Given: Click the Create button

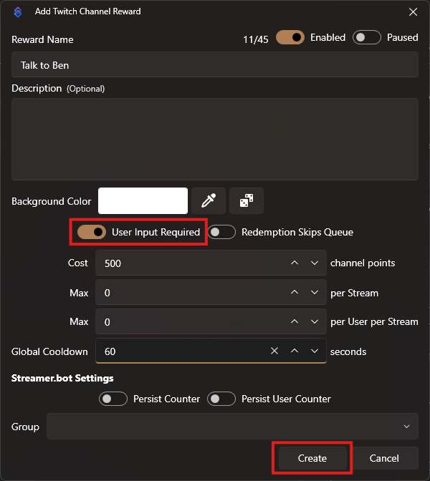Looking at the screenshot, I should 312,458.
